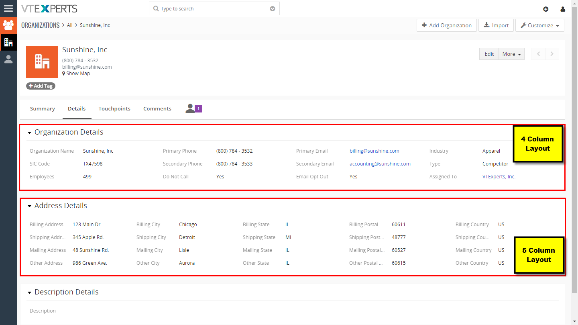Click the Billing City value Chicago

188,225
